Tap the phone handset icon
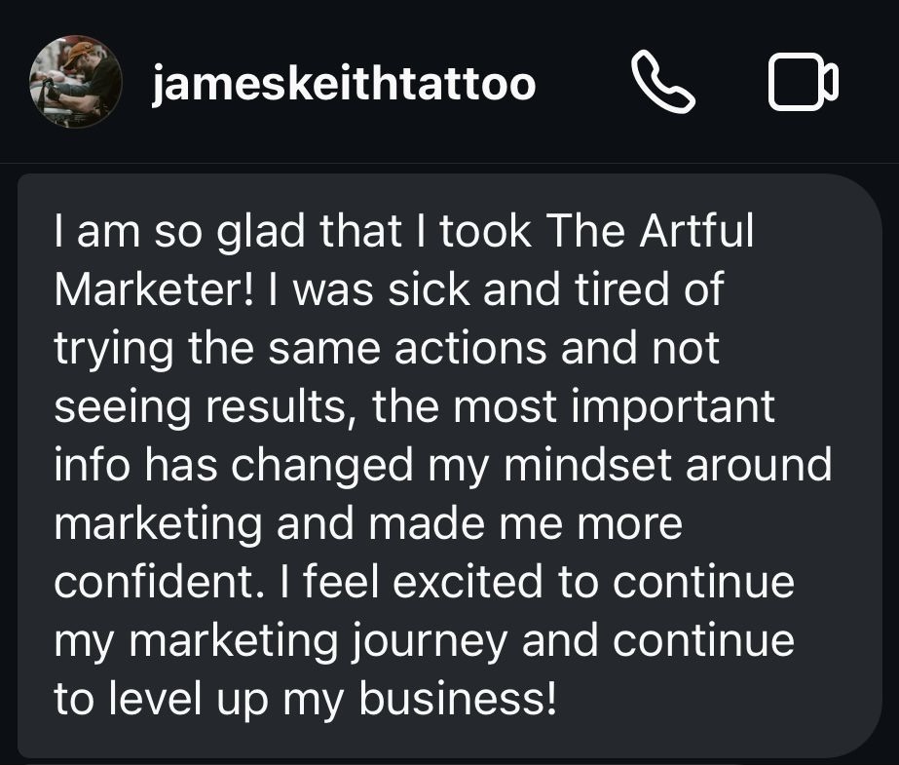The image size is (899, 765). [x=663, y=84]
